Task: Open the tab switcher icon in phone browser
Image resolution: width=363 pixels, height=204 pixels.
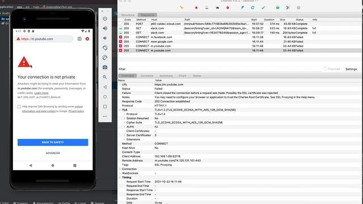Action: [x=79, y=39]
